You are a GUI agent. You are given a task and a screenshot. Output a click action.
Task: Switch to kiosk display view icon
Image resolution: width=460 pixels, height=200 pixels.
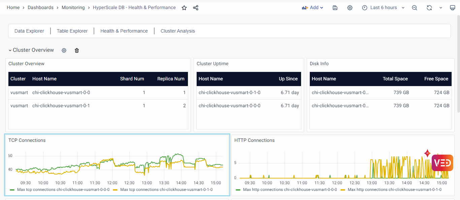point(452,8)
